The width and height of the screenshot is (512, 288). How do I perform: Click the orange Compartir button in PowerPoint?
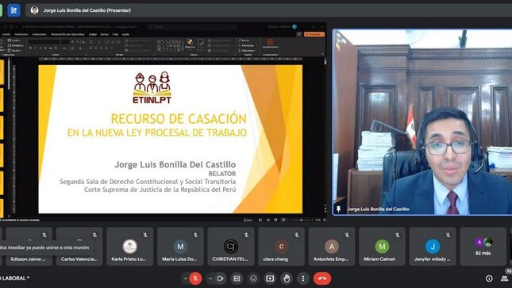click(314, 34)
